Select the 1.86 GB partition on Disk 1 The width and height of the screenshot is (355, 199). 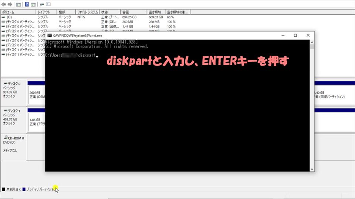tap(36, 122)
